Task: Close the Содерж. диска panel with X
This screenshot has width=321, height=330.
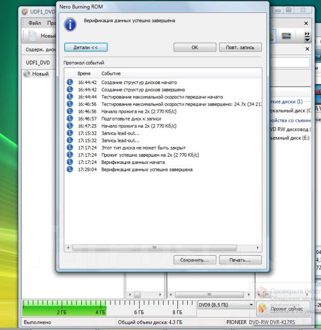Action: (307, 49)
